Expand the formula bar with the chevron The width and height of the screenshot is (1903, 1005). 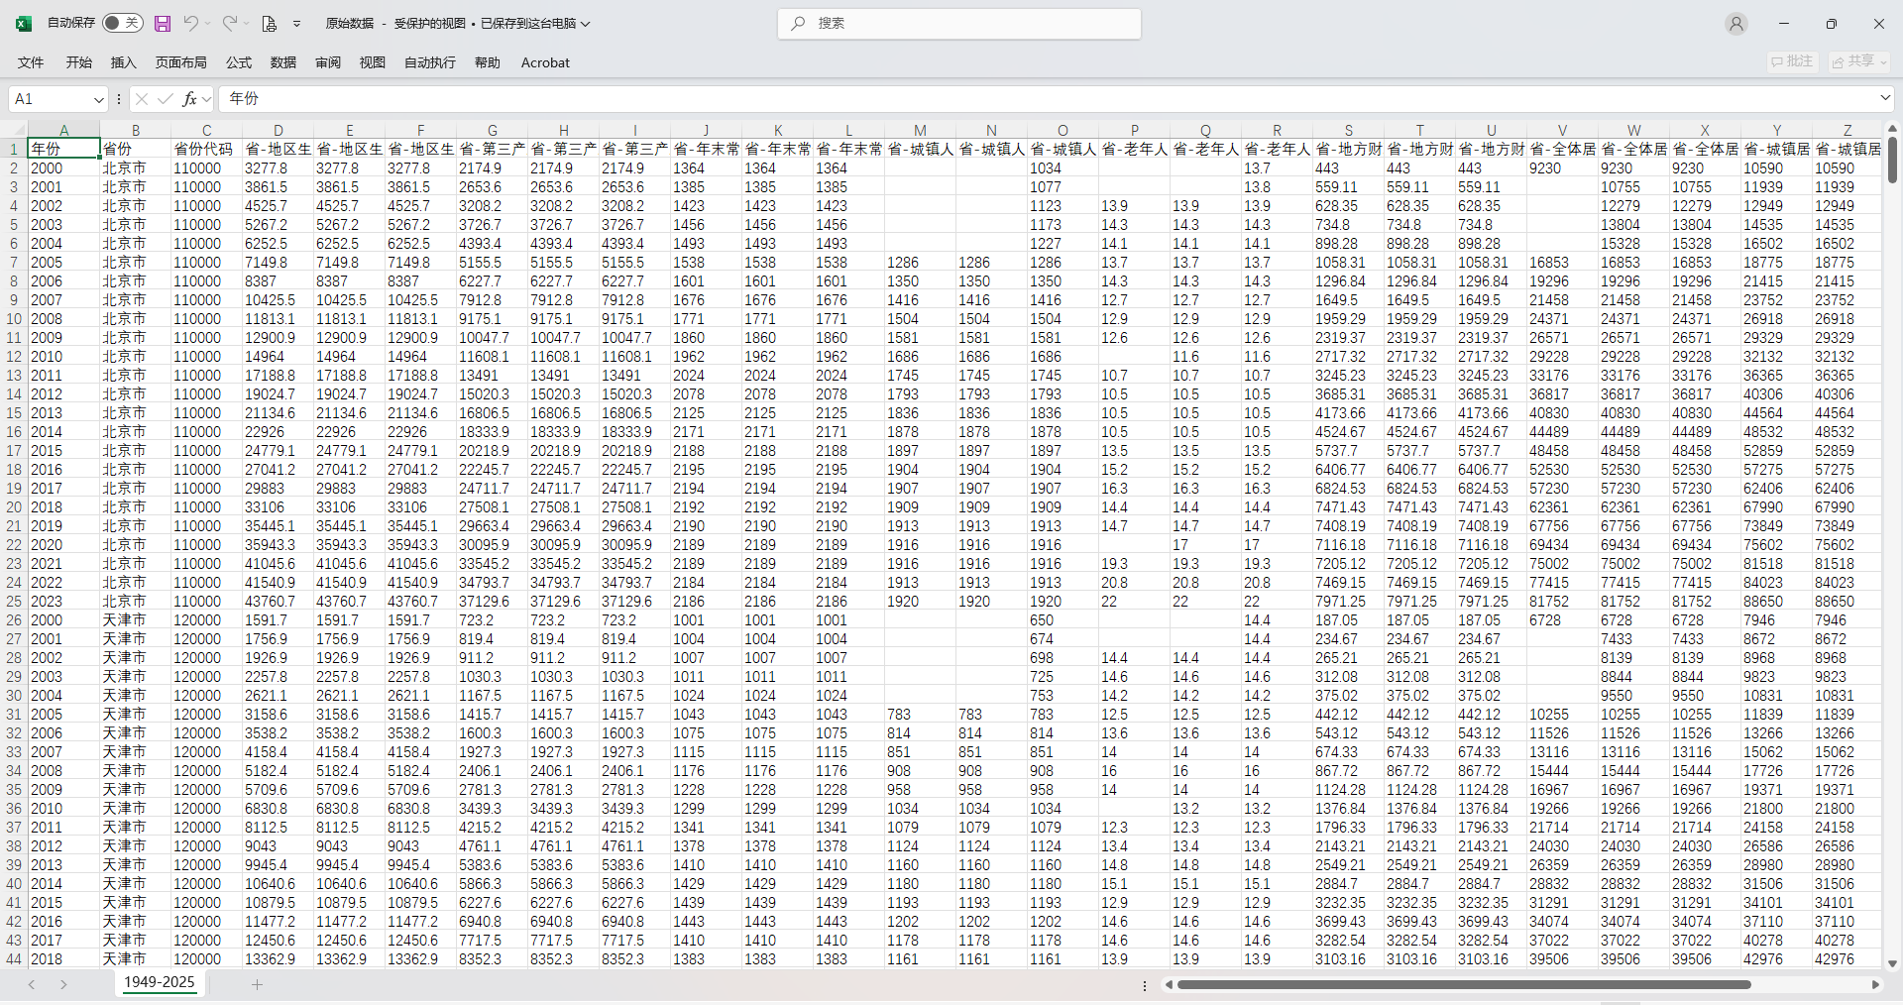[x=1884, y=98]
